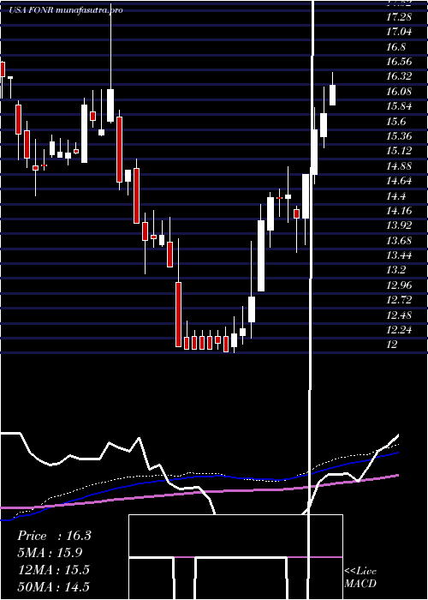Viewport: 428px width, 600px height.
Task: Select the 12.96 price label
Action: click(399, 285)
